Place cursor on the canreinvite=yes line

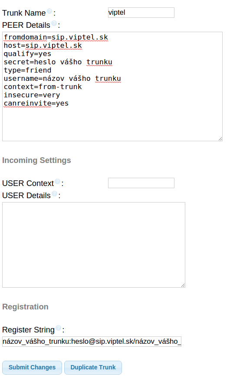point(36,103)
